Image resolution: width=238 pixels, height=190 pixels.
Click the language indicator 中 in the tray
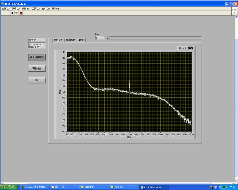point(215,187)
